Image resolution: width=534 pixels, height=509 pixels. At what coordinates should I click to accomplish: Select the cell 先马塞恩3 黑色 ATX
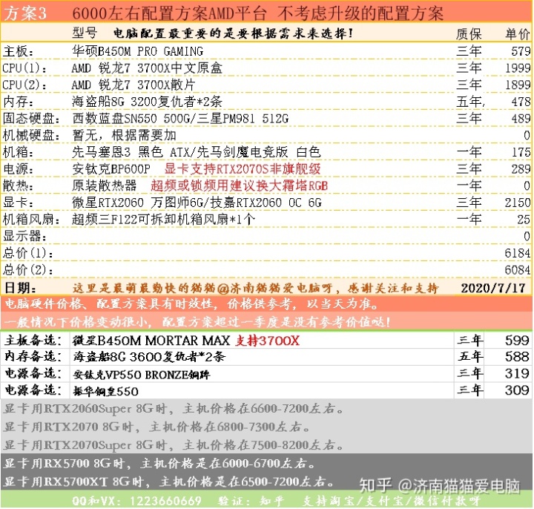(x=131, y=152)
